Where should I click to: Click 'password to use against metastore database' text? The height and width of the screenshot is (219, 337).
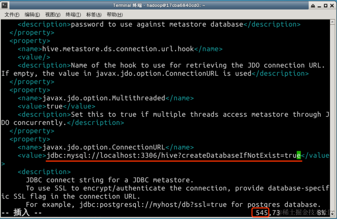click(x=157, y=24)
